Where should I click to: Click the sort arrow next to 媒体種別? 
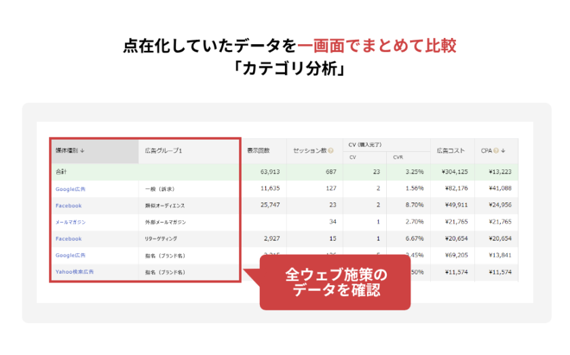coord(92,150)
